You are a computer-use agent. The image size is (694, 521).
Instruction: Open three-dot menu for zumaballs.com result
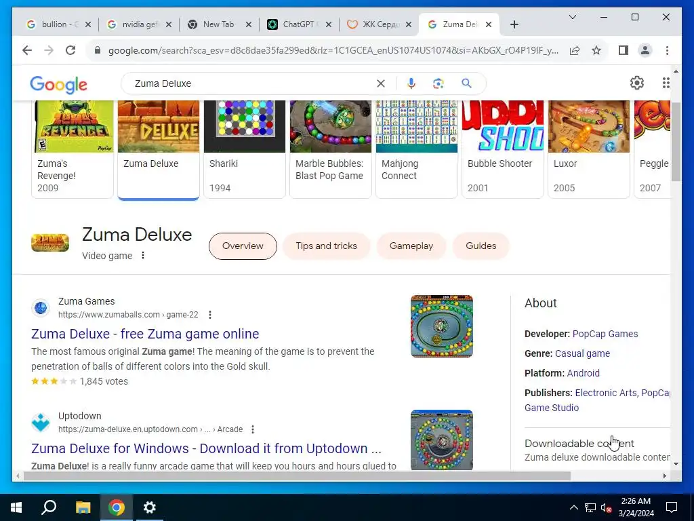click(210, 315)
